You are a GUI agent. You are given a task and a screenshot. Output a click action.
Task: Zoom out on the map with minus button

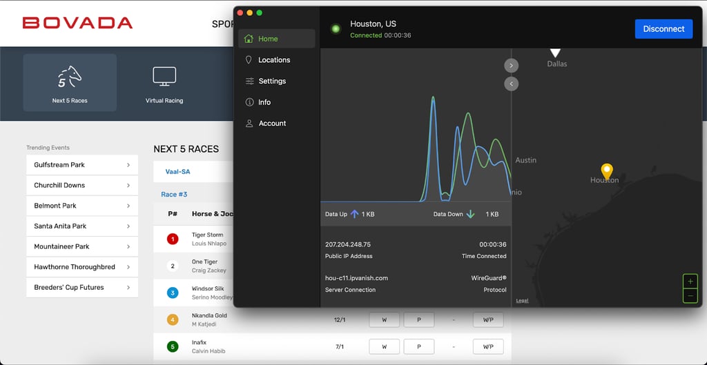point(690,295)
